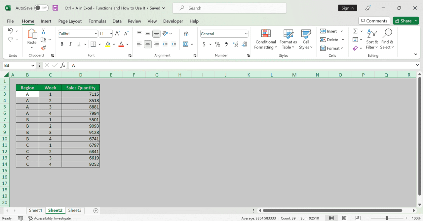Decrease font size with the smaller A icon
This screenshot has width=423, height=221.
(126, 34)
